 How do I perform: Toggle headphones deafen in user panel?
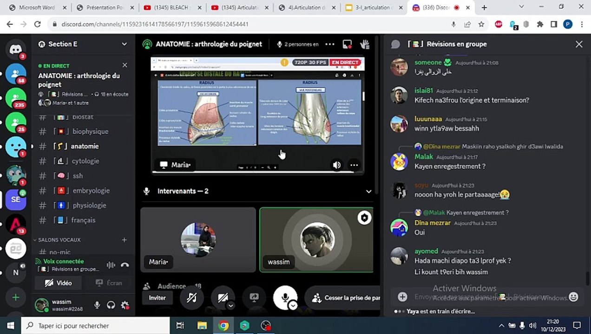[111, 305]
